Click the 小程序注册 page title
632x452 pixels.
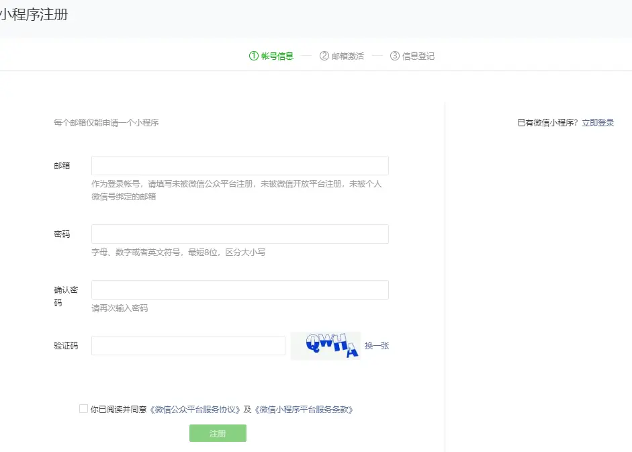34,15
